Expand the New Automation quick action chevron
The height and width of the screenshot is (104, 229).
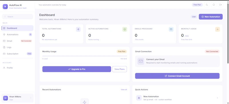tap(217, 98)
